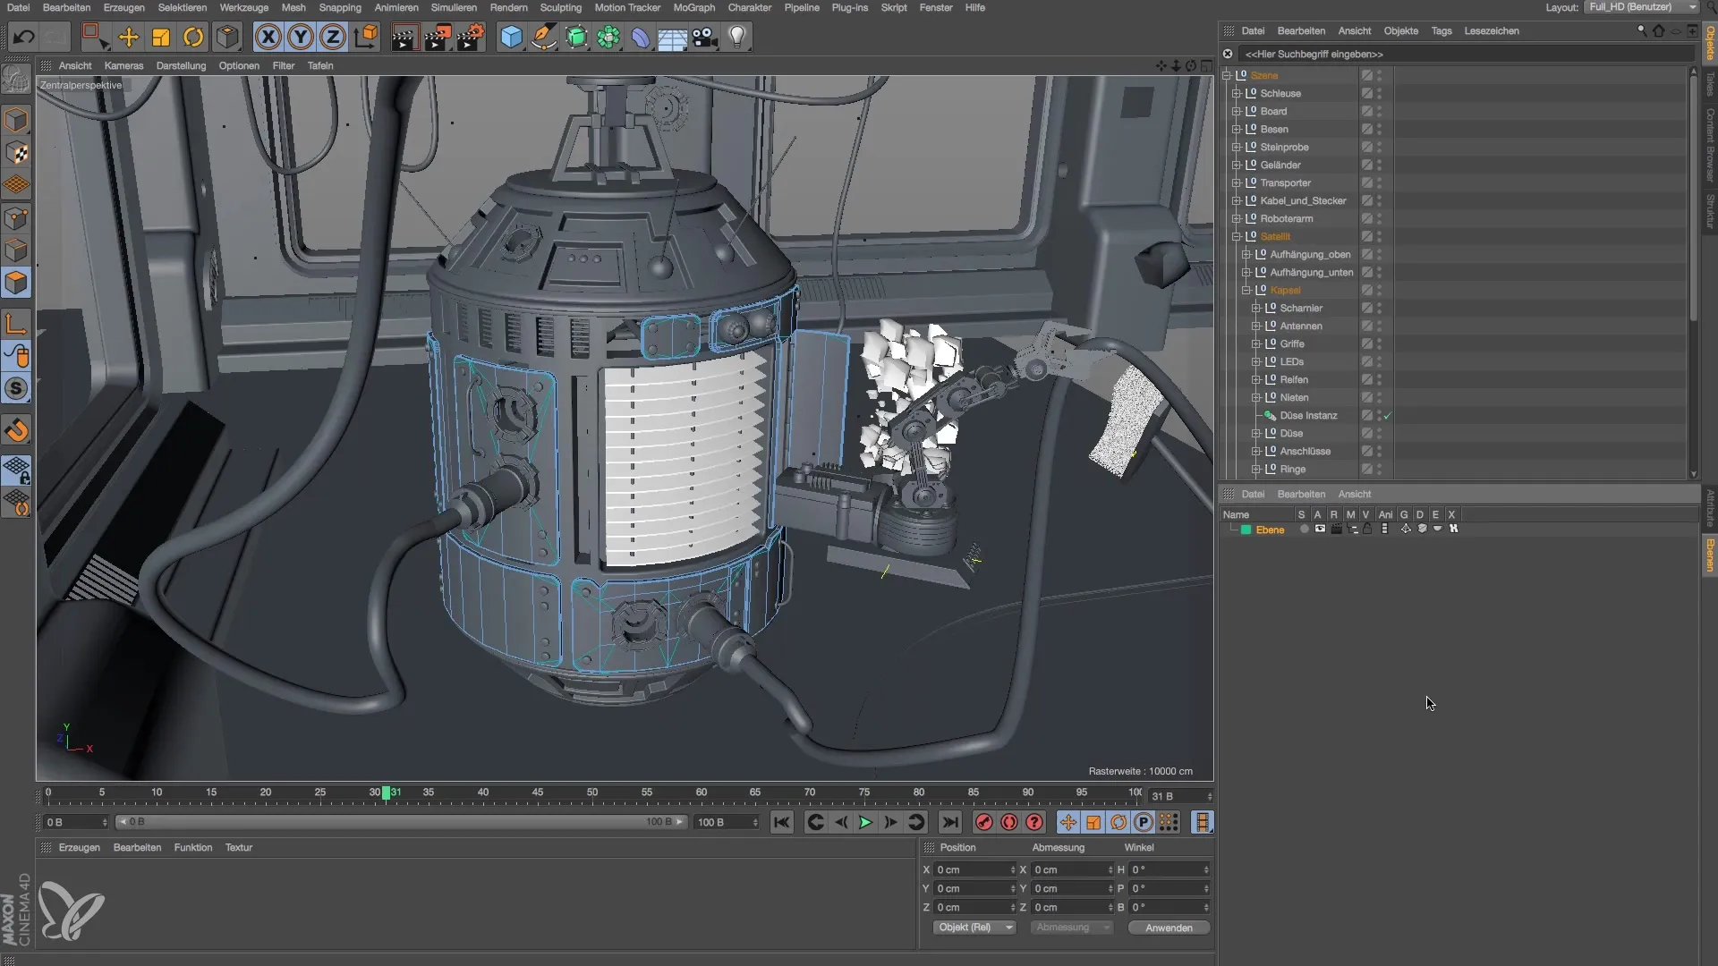Add a light object bulb icon
The height and width of the screenshot is (966, 1718).
point(737,37)
